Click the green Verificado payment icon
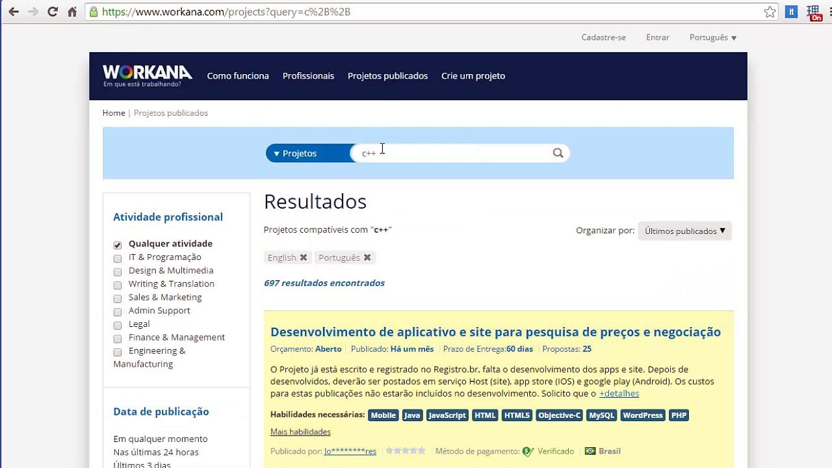The width and height of the screenshot is (832, 468). pyautogui.click(x=528, y=451)
